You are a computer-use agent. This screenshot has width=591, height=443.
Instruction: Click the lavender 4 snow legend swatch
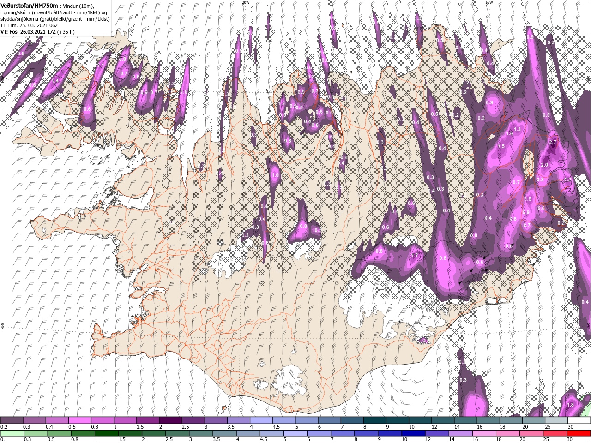[x=261, y=420]
